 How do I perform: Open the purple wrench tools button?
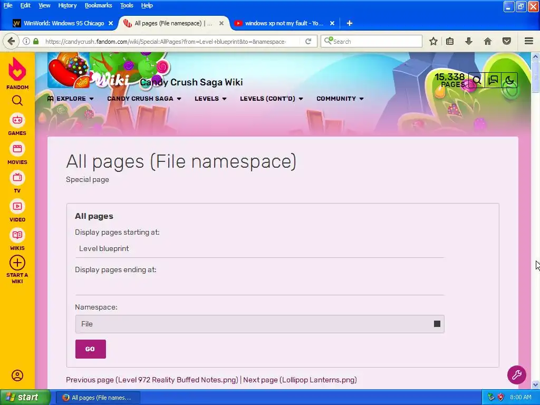point(517,375)
